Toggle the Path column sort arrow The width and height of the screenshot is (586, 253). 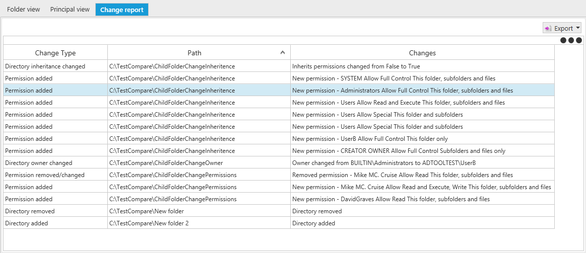tap(283, 53)
